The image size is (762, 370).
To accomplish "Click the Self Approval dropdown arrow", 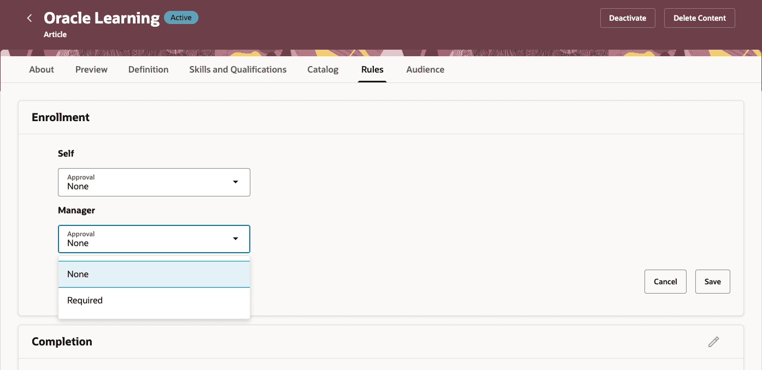I will click(x=236, y=182).
